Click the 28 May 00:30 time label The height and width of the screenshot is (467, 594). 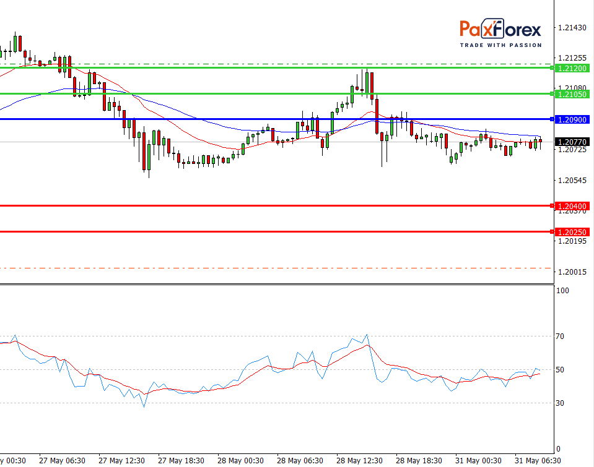[241, 461]
